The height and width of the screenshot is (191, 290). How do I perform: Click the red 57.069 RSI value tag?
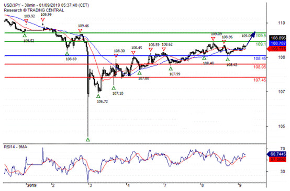(x=278, y=160)
